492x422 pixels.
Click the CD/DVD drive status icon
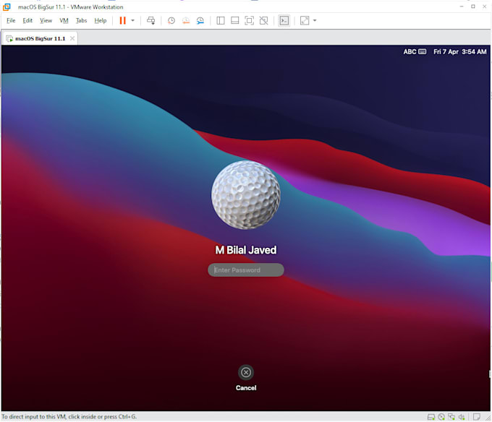click(x=441, y=417)
